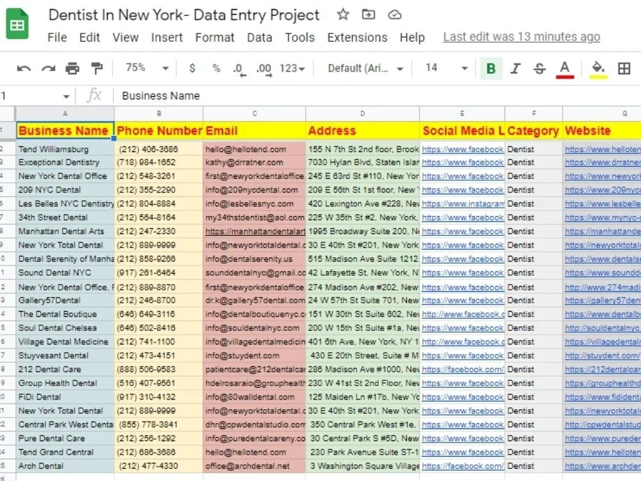Open the fill color picker
641x481 pixels.
coord(599,69)
